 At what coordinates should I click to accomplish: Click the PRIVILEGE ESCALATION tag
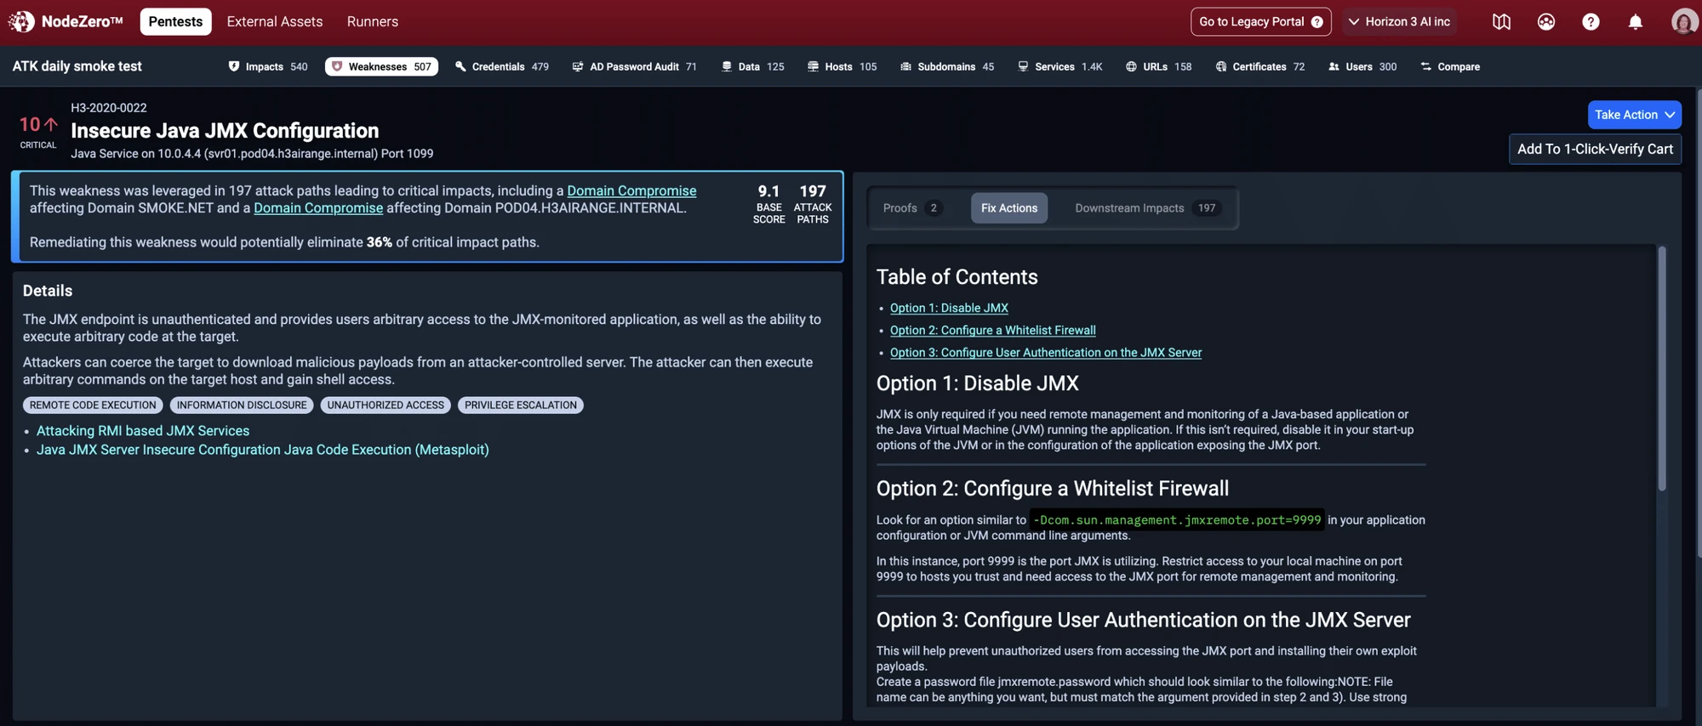pos(521,406)
